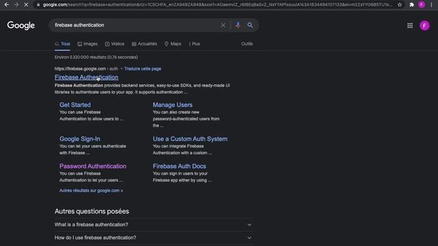Click the browser back arrow
This screenshot has height=246, width=438.
tap(6, 5)
